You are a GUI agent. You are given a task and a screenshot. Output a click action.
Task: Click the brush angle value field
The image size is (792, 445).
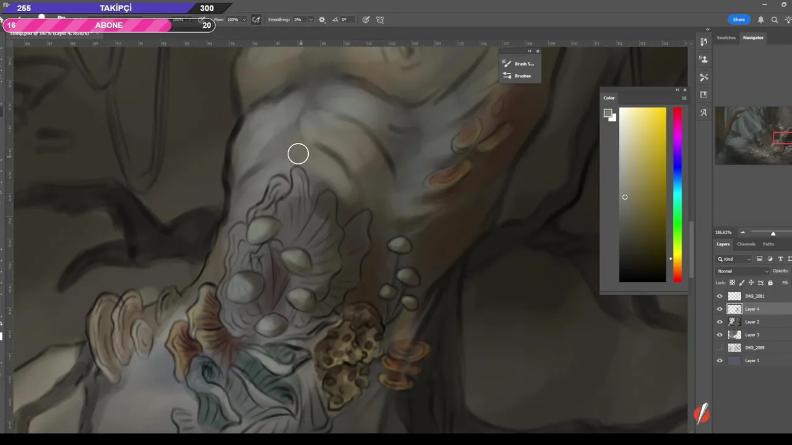(x=347, y=20)
